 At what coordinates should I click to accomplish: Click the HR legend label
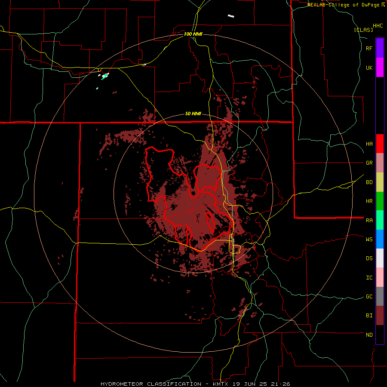369,201
